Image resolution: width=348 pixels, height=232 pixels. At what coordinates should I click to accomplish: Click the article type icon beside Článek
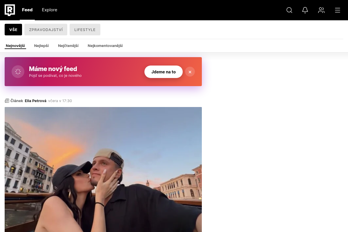pos(7,101)
